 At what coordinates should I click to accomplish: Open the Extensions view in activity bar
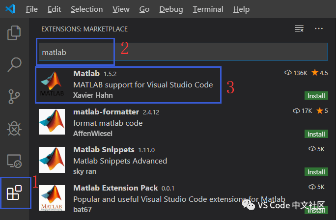(x=14, y=192)
